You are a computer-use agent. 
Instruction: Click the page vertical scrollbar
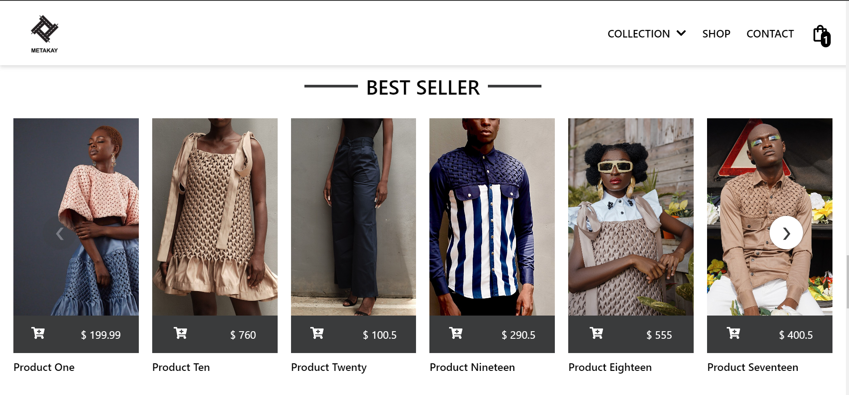[847, 281]
